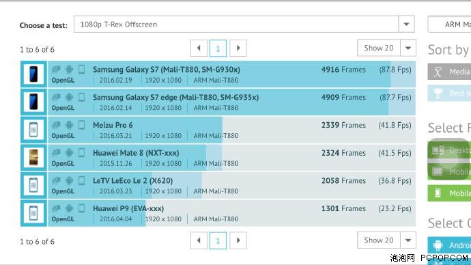Click the Android OS filter icon

438,245
